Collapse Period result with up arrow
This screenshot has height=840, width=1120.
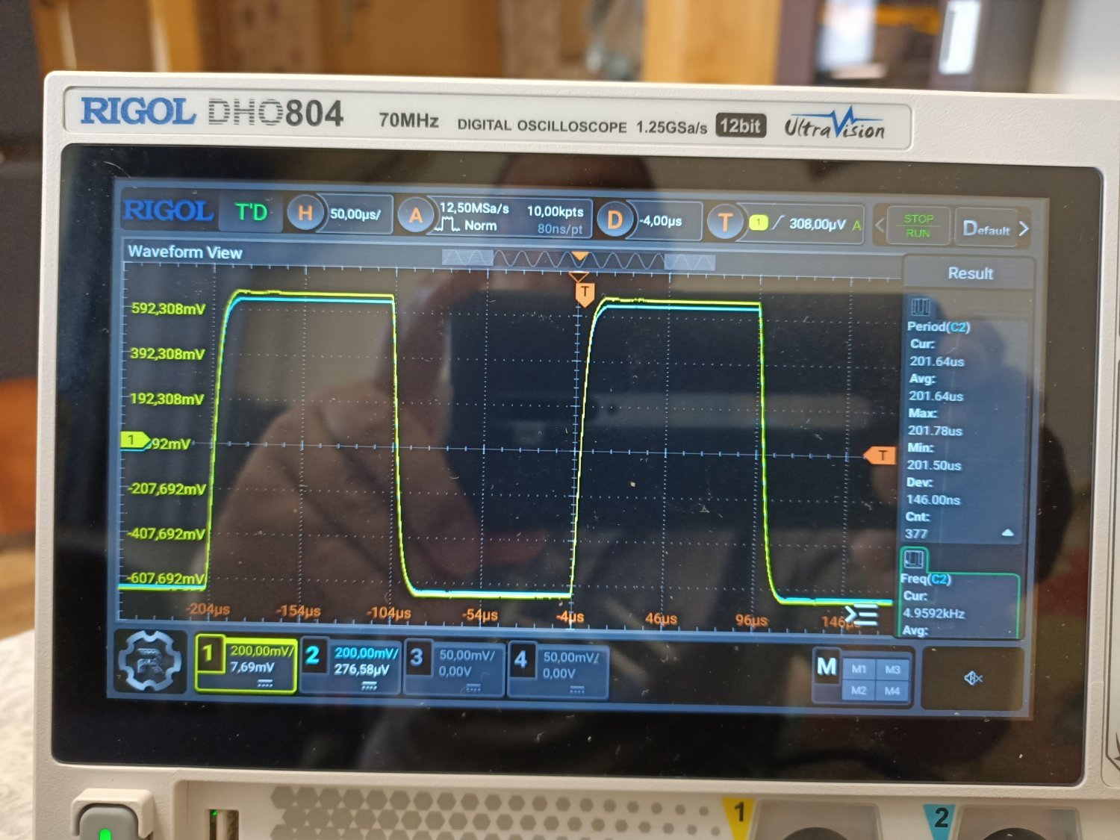pyautogui.click(x=1007, y=532)
